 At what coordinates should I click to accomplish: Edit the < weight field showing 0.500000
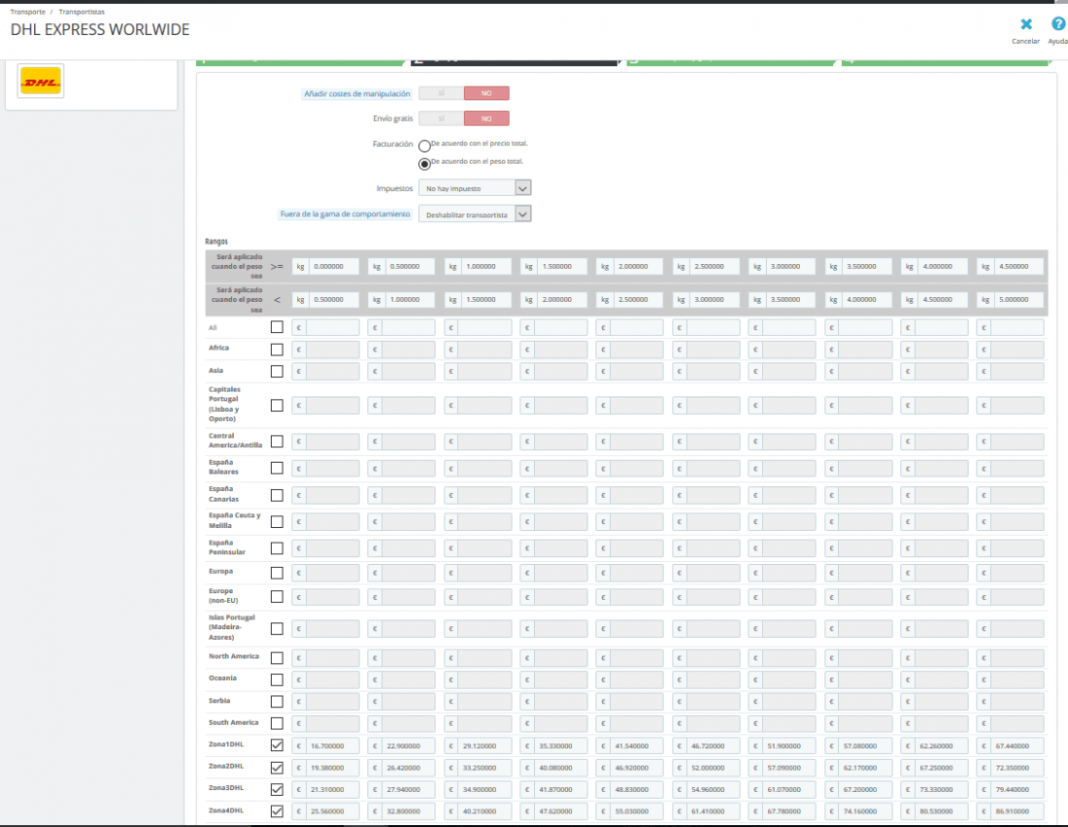(333, 300)
